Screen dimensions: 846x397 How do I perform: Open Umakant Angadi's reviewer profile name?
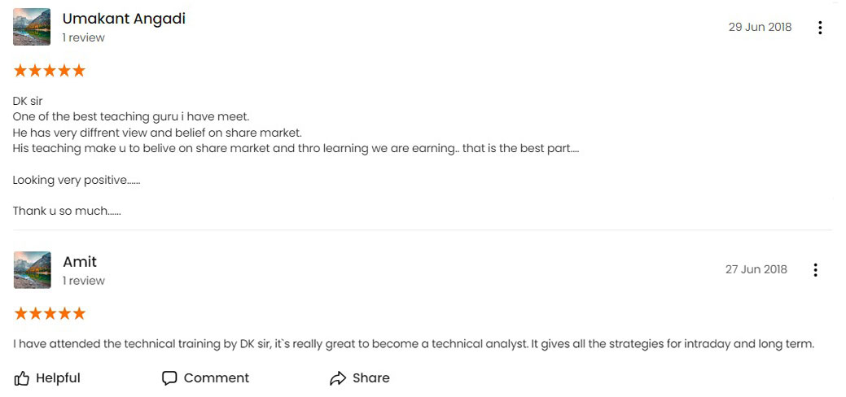(124, 19)
